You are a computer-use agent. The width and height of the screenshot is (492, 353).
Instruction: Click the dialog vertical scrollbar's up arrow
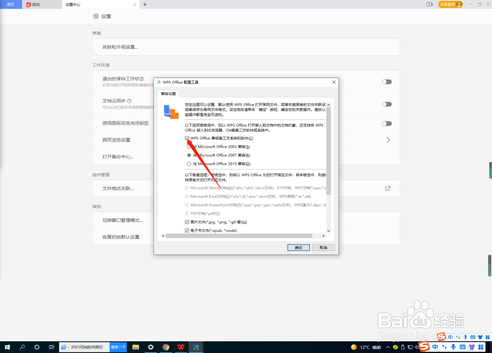coord(329,104)
